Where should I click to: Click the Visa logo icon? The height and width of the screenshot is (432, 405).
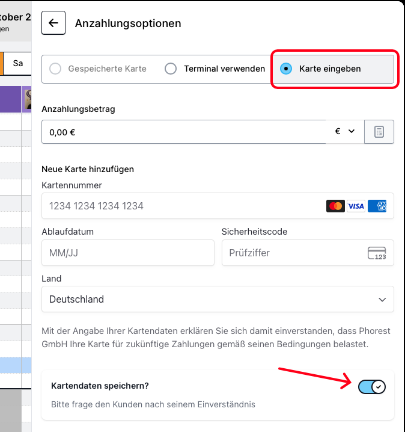pos(356,206)
